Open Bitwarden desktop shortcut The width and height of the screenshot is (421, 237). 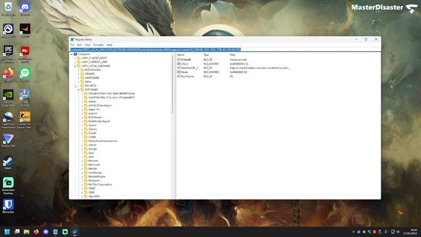pyautogui.click(x=8, y=206)
